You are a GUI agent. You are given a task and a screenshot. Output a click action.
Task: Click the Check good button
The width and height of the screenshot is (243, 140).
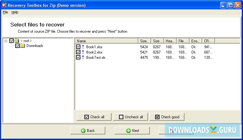tap(167, 117)
